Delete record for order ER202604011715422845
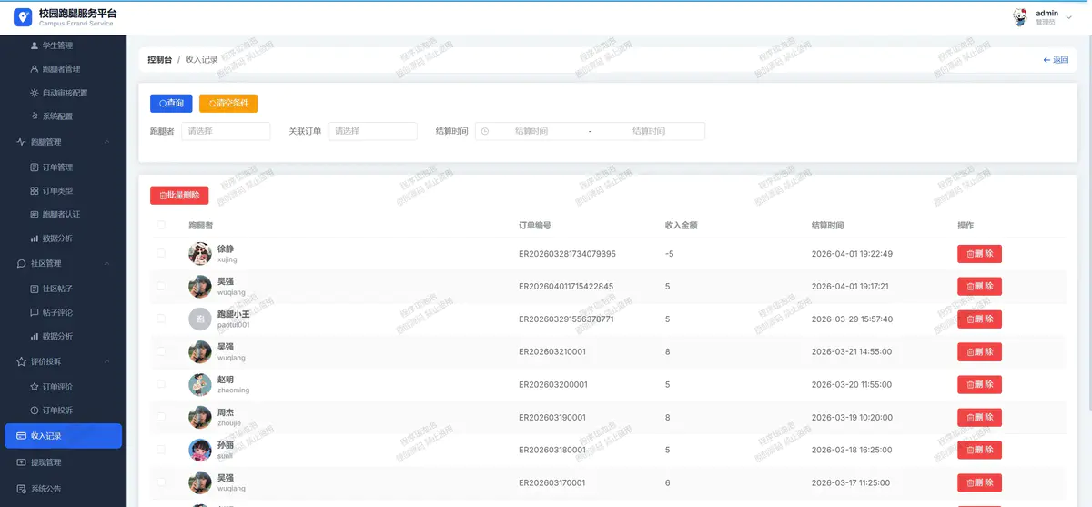 pyautogui.click(x=979, y=287)
